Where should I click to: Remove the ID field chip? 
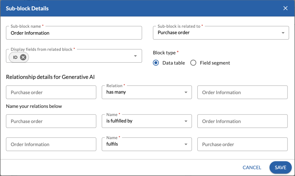(x=23, y=57)
